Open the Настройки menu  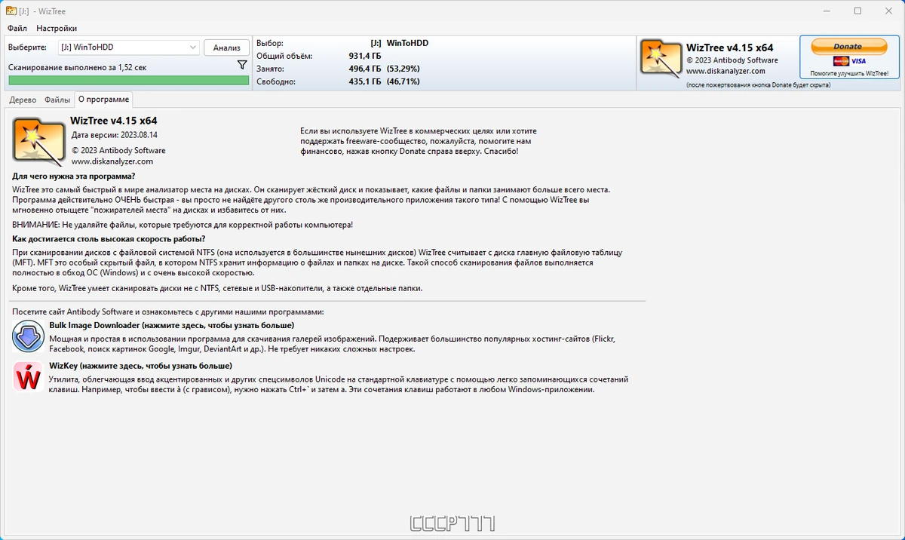(x=57, y=28)
